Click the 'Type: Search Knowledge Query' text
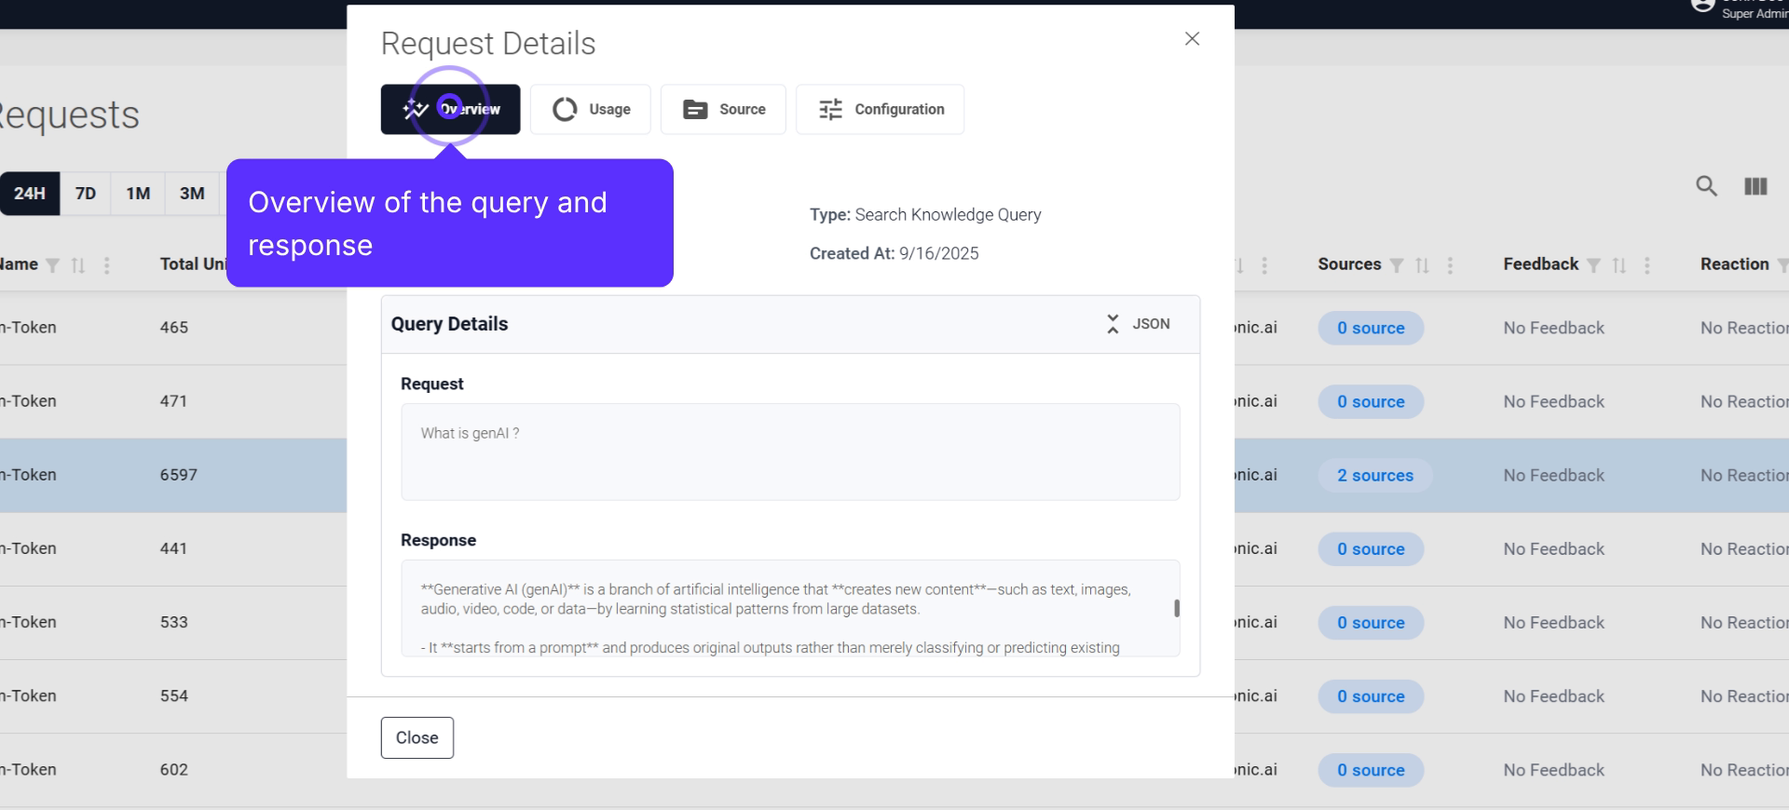Viewport: 1789px width, 810px height. (925, 215)
